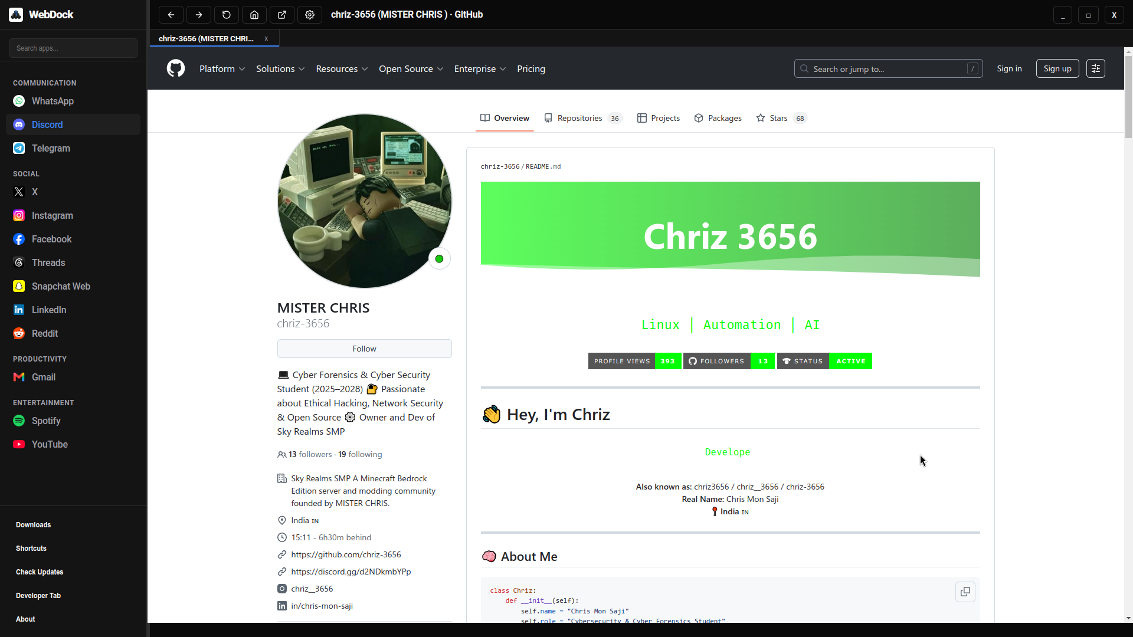Screen dimensions: 1133x637
Task: Click the chriz-3656 README path link
Action: click(x=500, y=166)
